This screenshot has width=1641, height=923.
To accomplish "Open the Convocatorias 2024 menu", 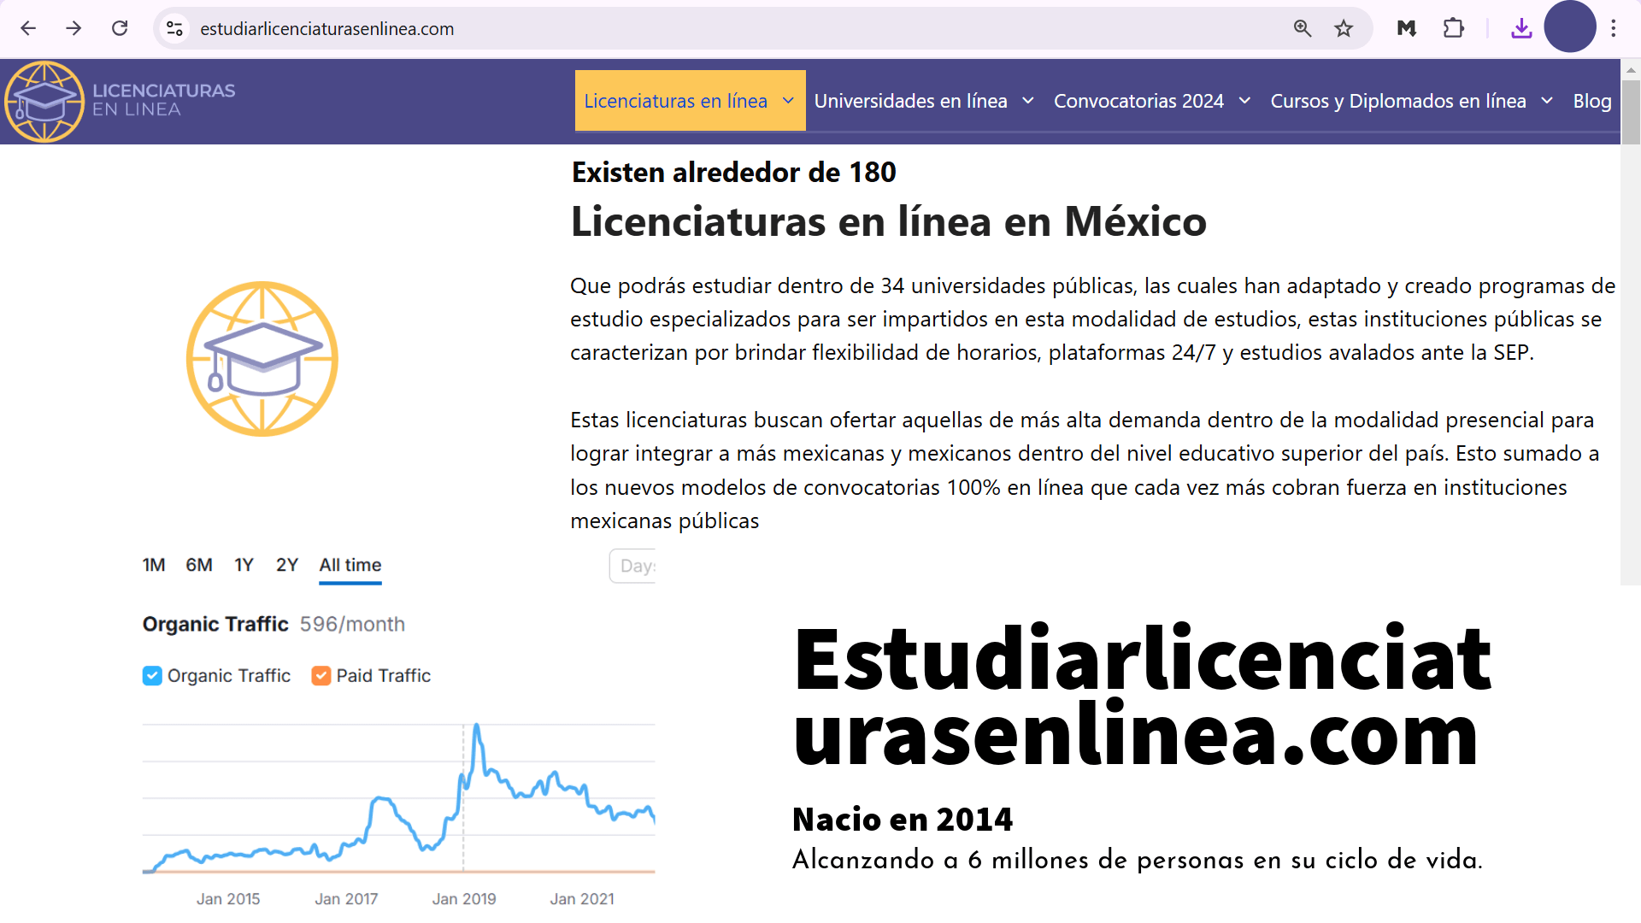I will click(x=1152, y=101).
